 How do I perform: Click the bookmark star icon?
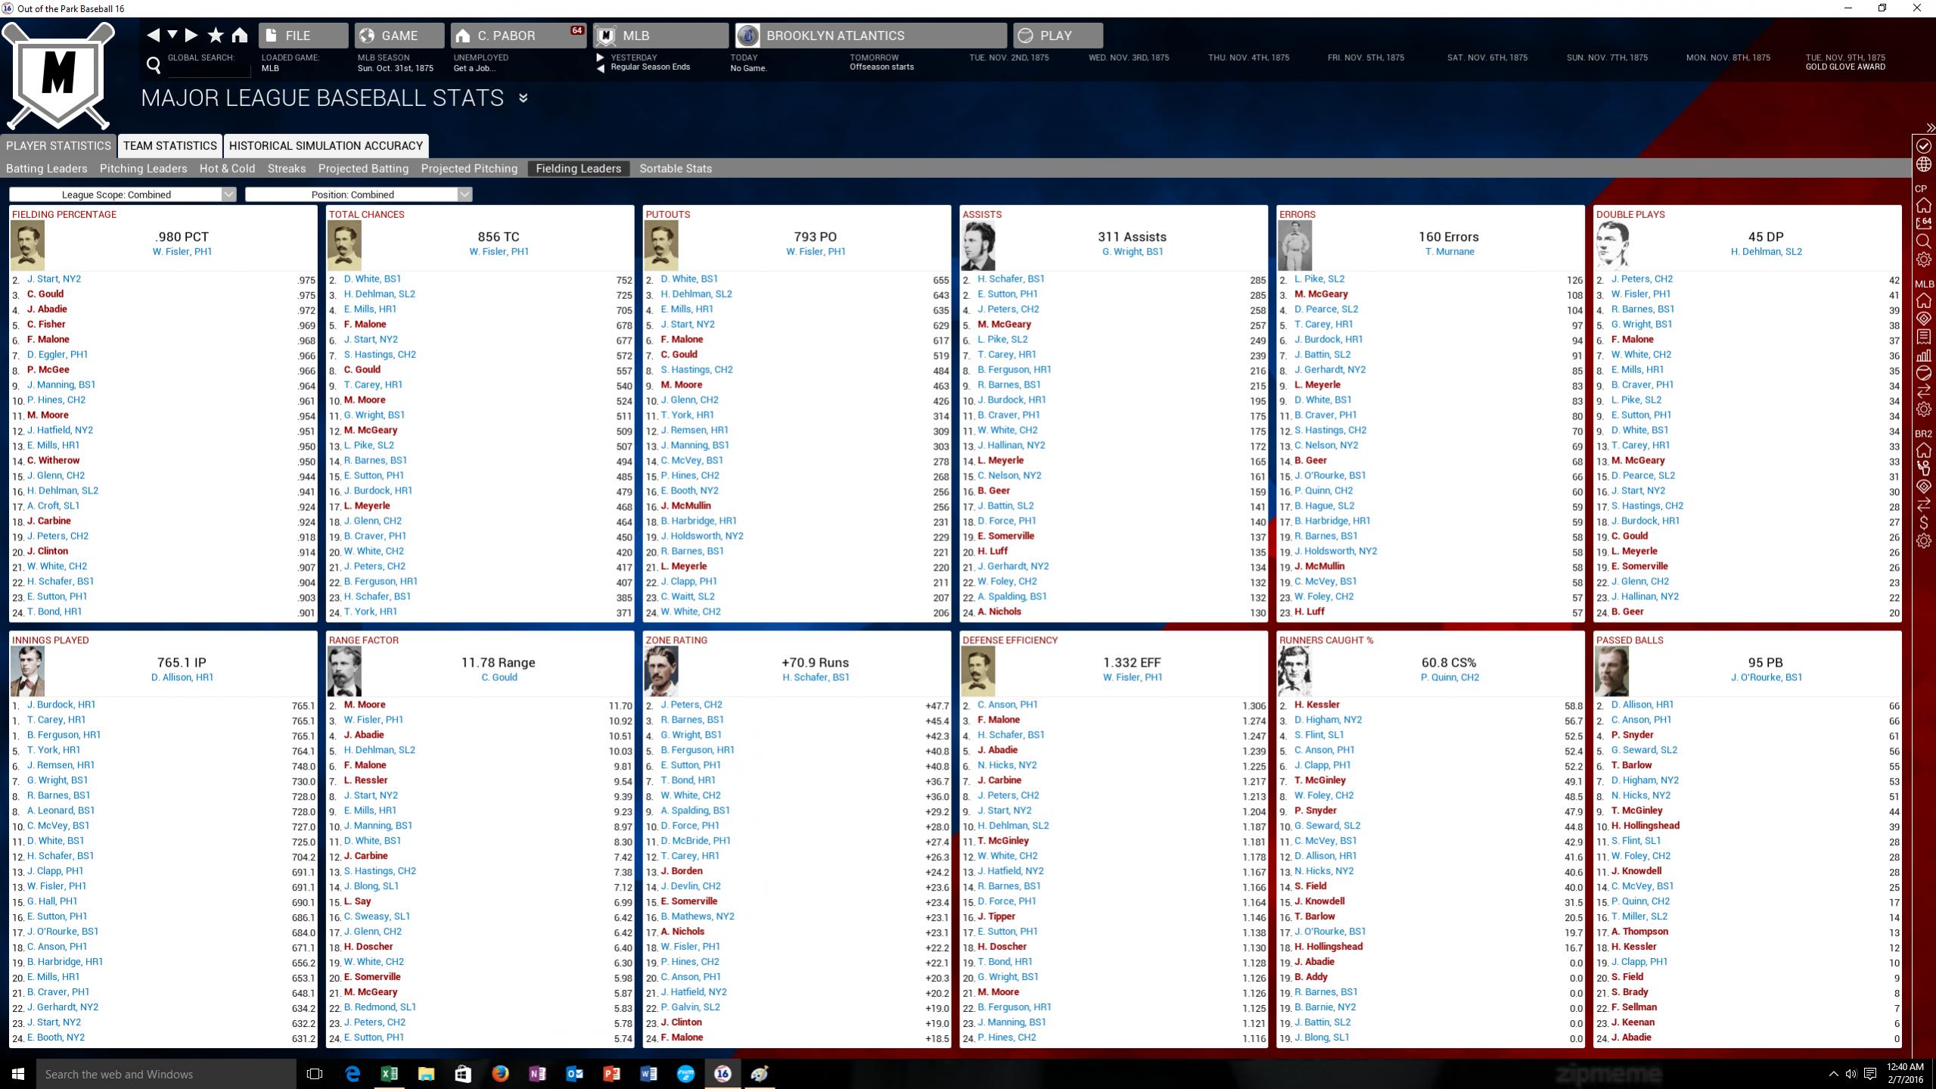[216, 35]
